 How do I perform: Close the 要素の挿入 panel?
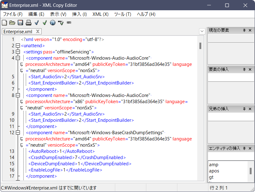250,70
